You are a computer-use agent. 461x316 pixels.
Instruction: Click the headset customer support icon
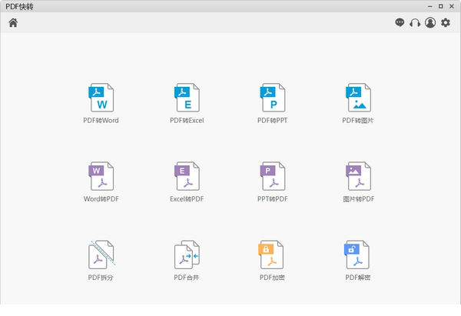tap(415, 23)
